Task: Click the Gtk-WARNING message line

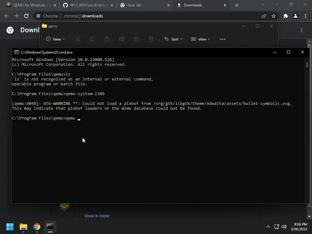Action: pyautogui.click(x=152, y=104)
